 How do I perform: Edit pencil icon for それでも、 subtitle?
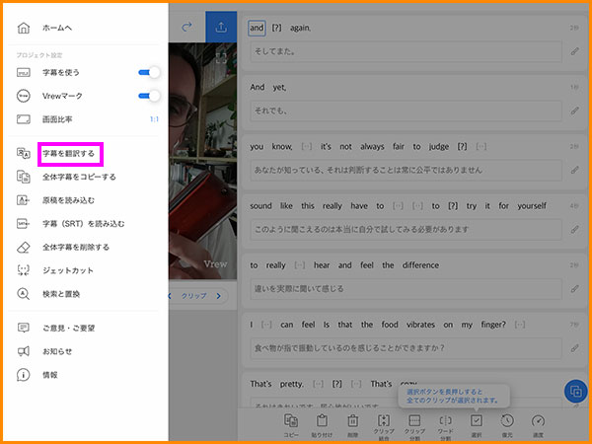574,111
